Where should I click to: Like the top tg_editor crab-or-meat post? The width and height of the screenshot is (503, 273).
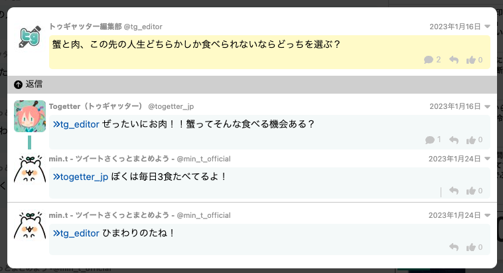pyautogui.click(x=471, y=60)
